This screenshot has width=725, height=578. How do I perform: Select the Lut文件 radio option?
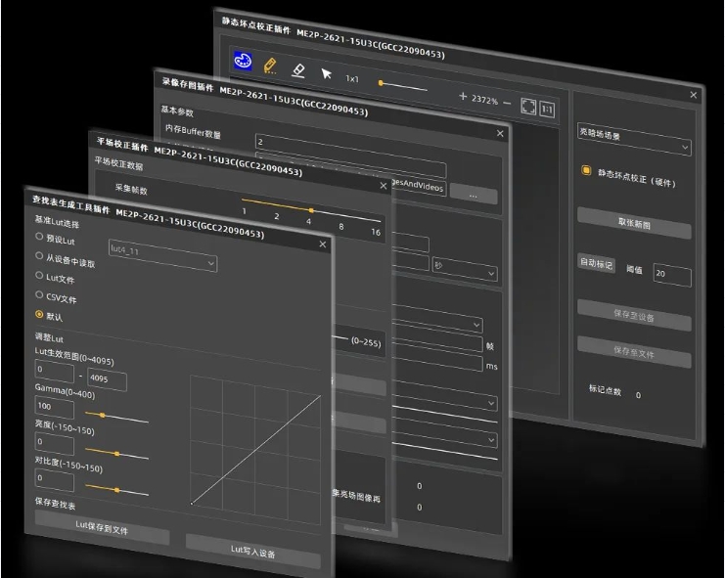point(39,275)
